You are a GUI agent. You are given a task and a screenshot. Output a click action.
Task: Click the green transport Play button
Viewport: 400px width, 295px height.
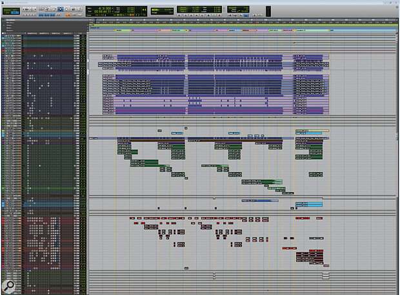coord(214,15)
